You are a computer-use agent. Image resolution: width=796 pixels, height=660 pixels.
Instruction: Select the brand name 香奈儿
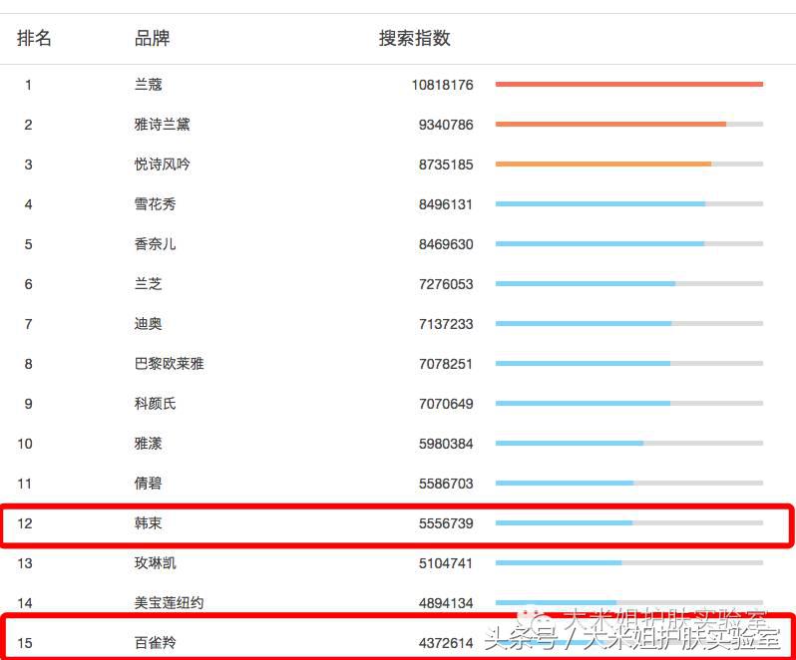(155, 244)
